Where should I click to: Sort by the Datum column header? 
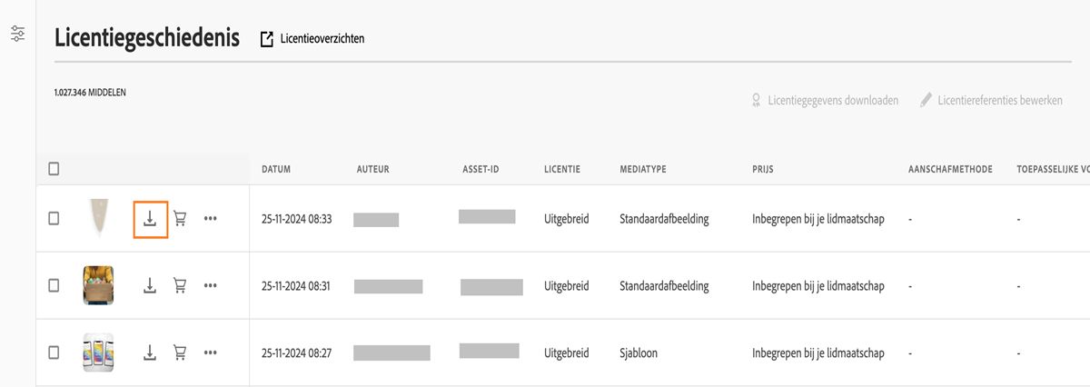click(x=276, y=170)
